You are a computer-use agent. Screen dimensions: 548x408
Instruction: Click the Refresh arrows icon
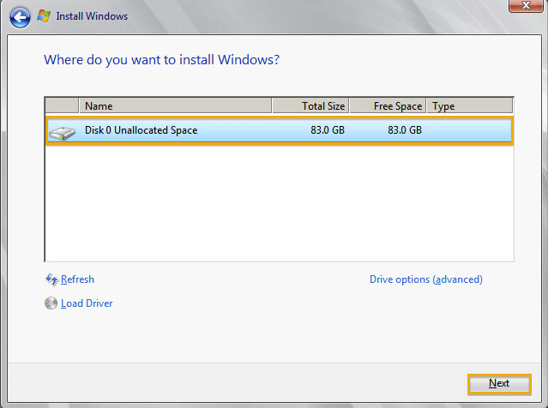[x=51, y=279]
